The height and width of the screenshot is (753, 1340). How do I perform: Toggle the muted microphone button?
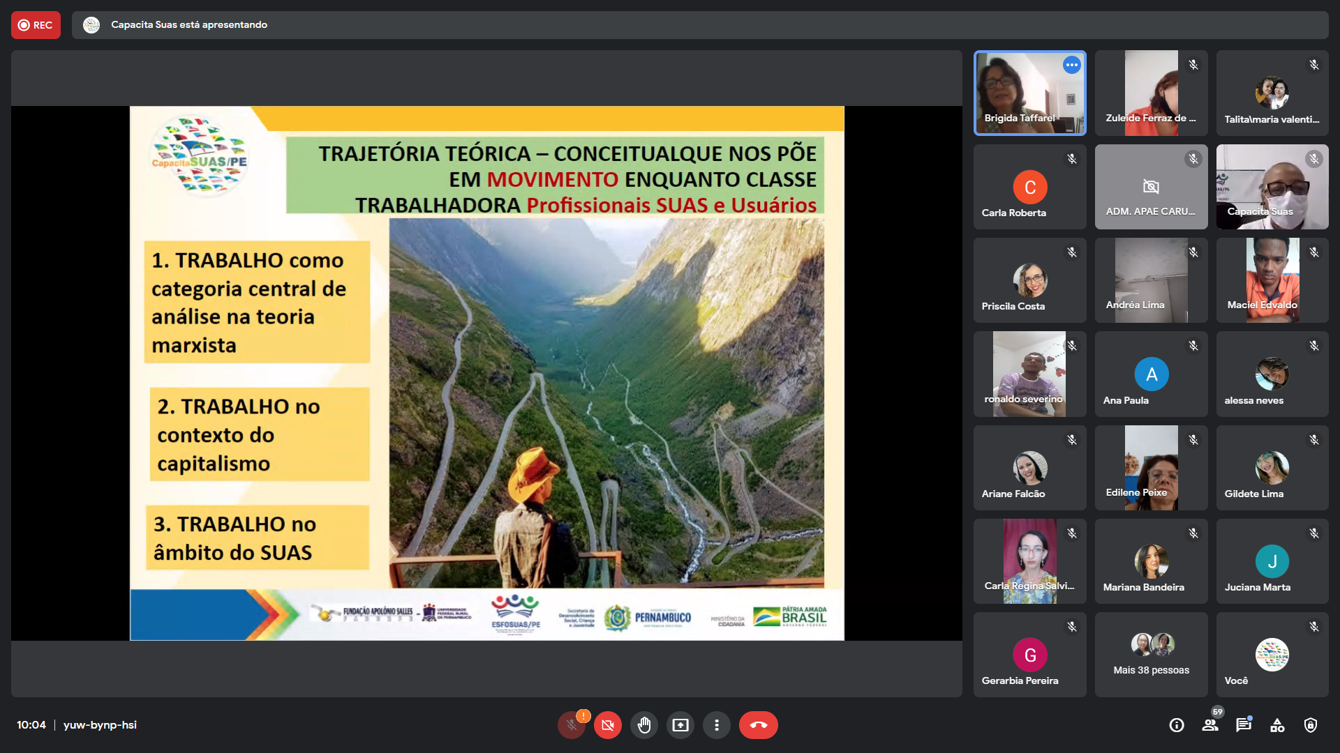(x=572, y=725)
